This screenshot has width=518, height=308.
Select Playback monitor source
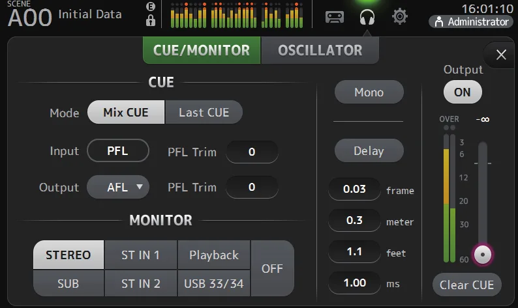pos(214,255)
